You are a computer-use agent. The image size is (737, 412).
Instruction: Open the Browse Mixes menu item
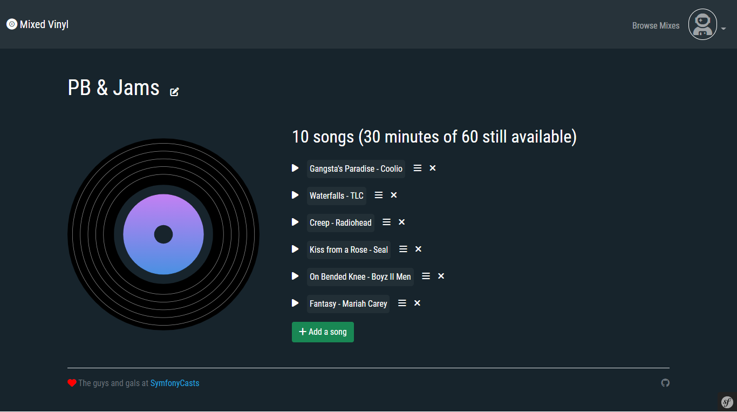click(x=656, y=25)
